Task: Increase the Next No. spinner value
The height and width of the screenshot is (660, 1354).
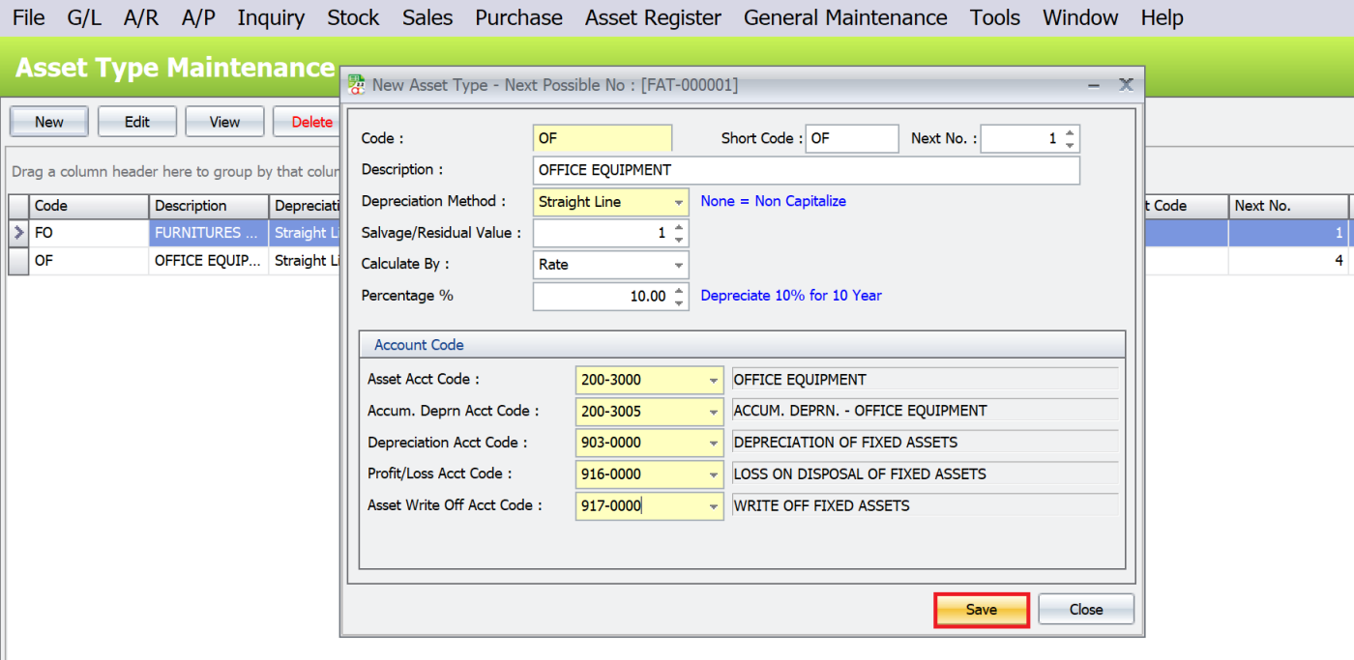Action: pyautogui.click(x=1070, y=133)
